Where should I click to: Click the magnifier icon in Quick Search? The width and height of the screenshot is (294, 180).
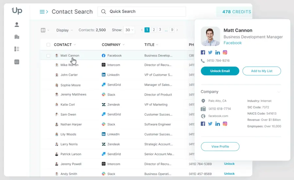104,12
